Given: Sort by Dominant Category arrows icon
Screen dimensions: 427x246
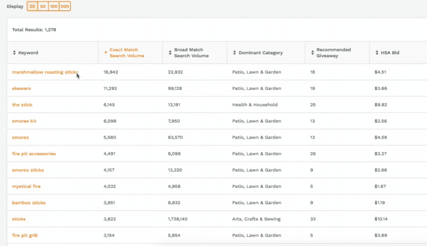Looking at the screenshot, I should 235,53.
